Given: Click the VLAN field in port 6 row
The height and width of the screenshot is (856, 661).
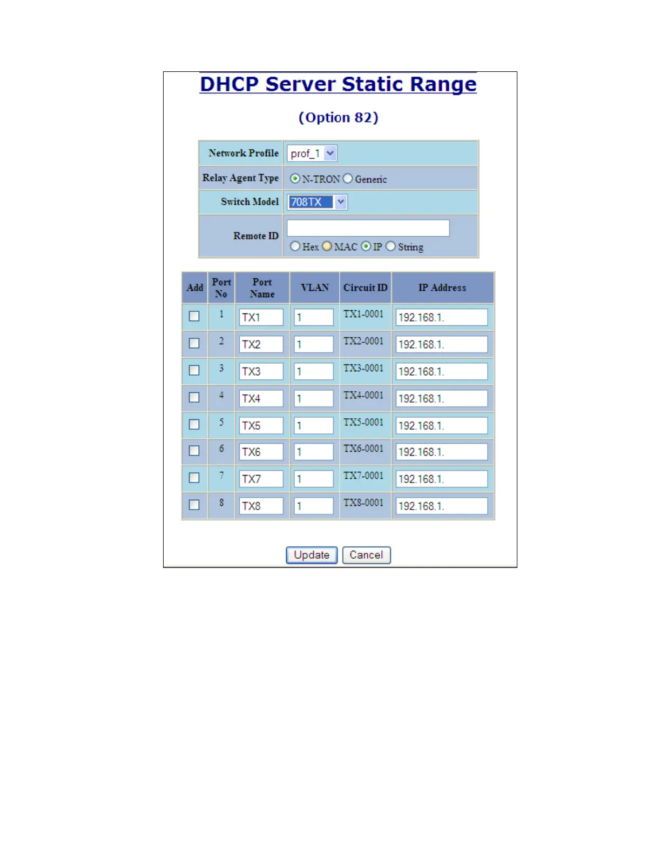Looking at the screenshot, I should 314,452.
